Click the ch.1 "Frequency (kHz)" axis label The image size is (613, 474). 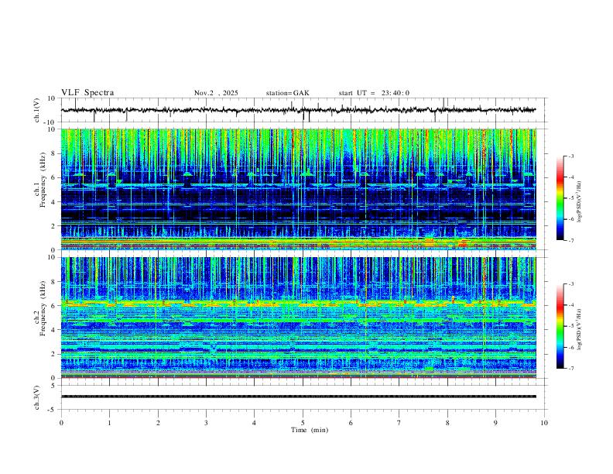click(43, 180)
